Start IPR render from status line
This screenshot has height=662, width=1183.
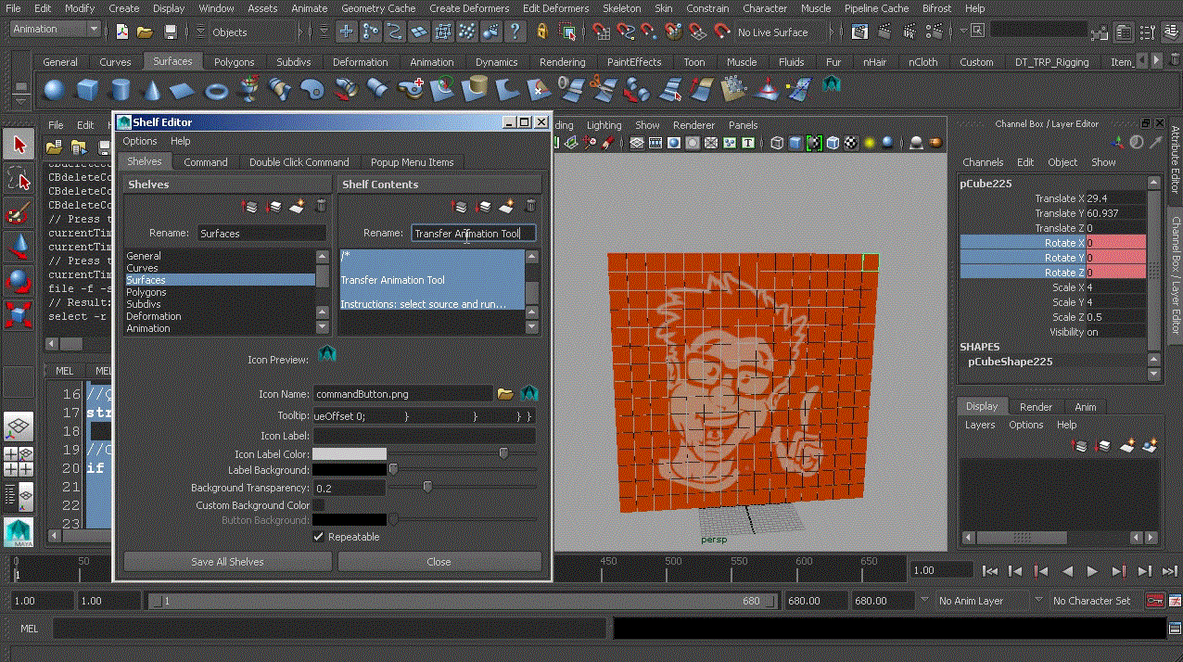(910, 32)
